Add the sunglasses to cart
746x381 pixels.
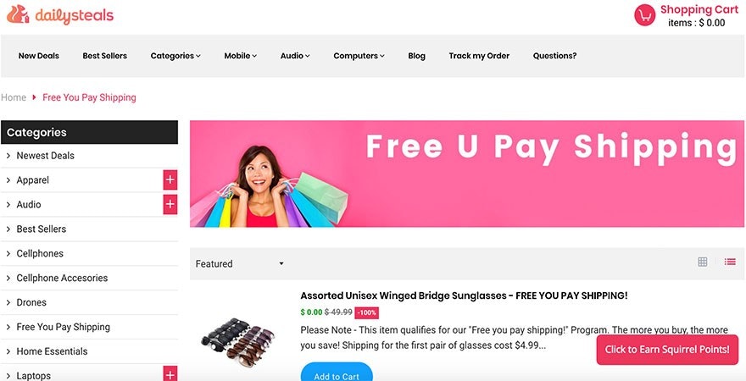click(337, 373)
